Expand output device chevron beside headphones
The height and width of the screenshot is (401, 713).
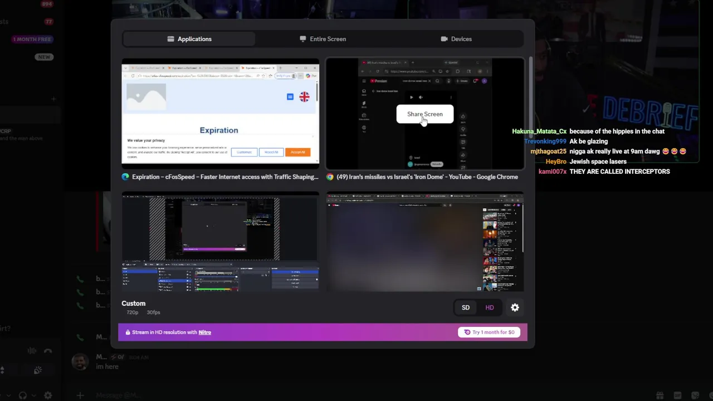point(33,395)
